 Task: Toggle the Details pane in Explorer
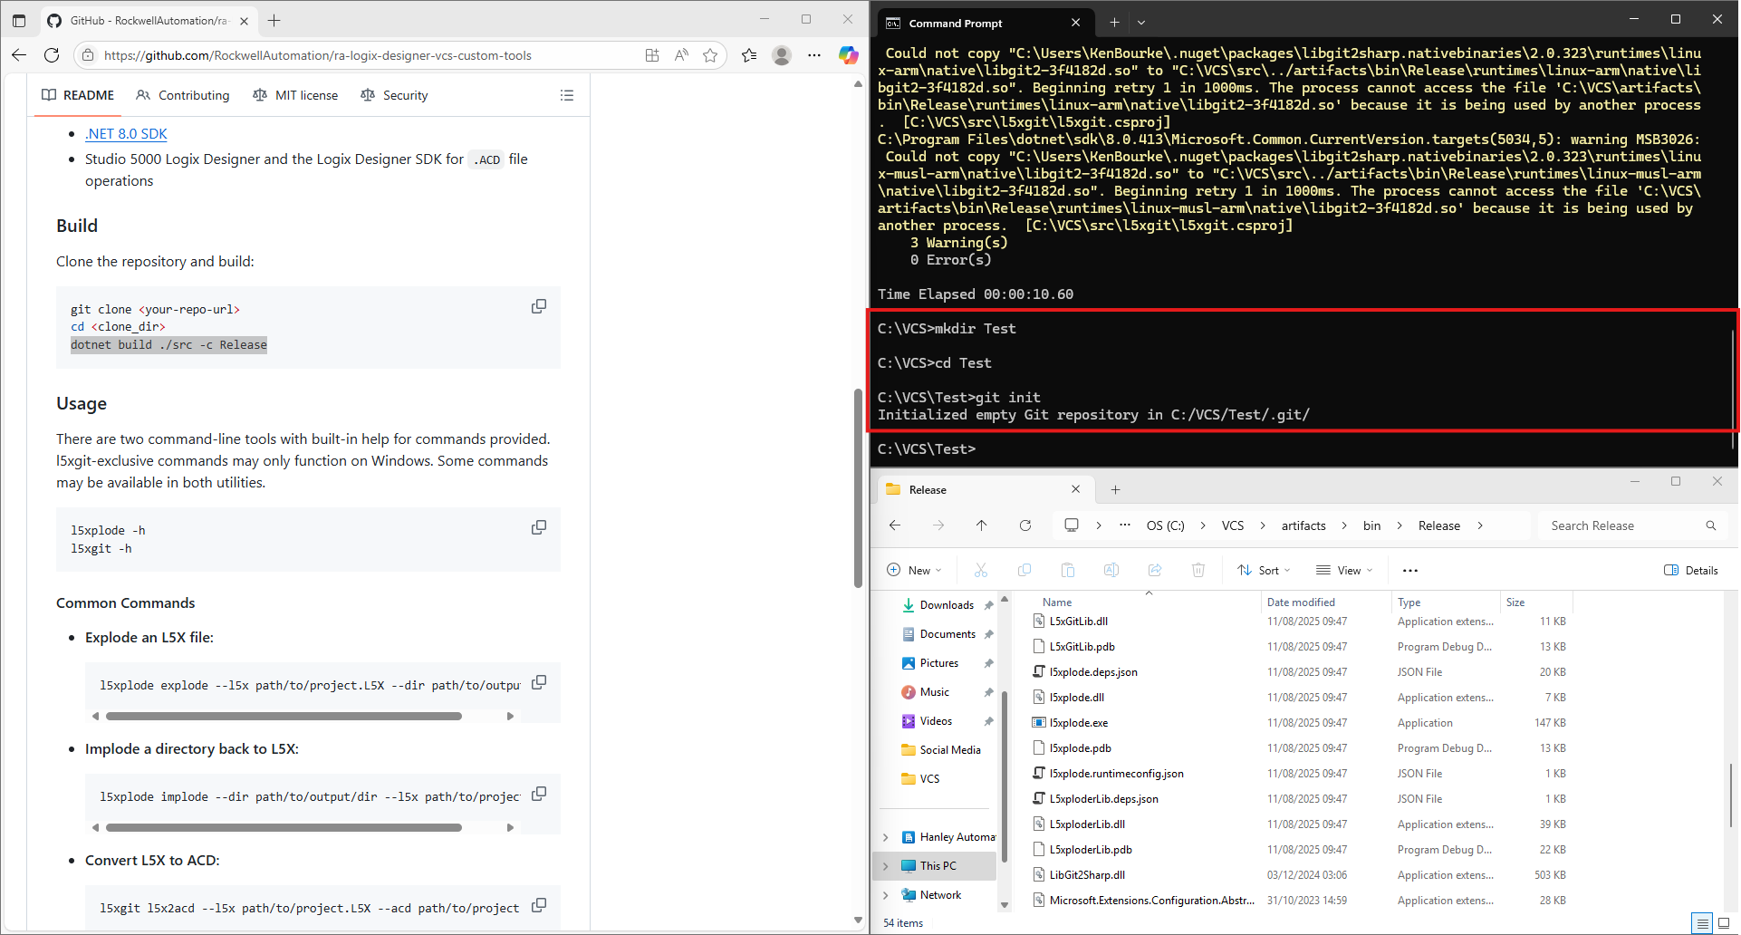coord(1691,570)
